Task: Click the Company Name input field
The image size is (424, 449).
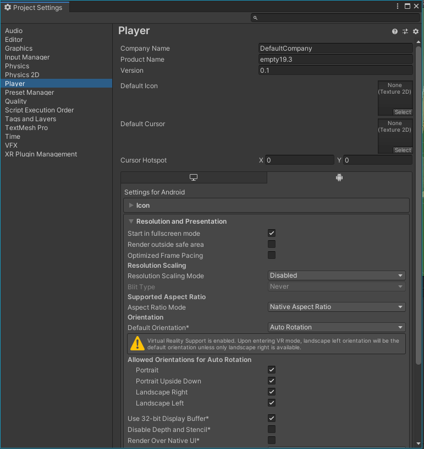Action: pos(335,48)
